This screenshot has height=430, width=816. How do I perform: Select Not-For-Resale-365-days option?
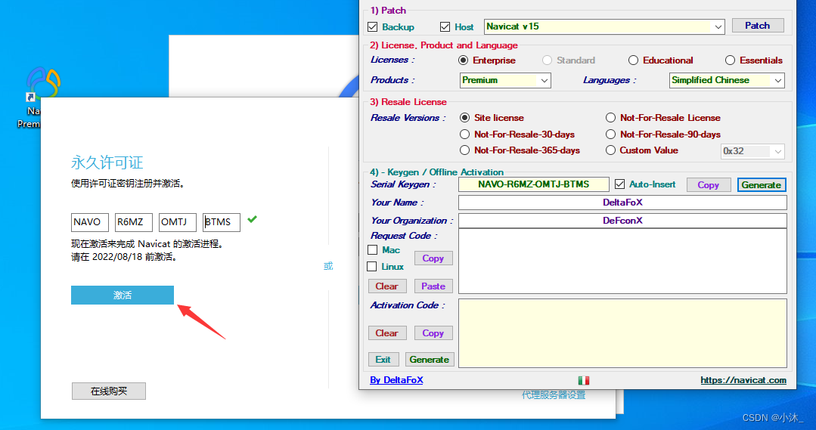pos(465,150)
